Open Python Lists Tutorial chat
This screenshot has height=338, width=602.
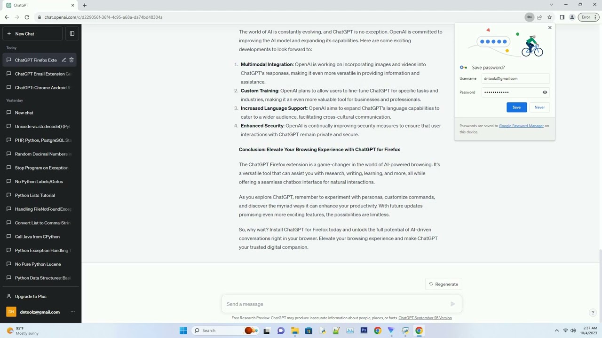tap(40, 195)
